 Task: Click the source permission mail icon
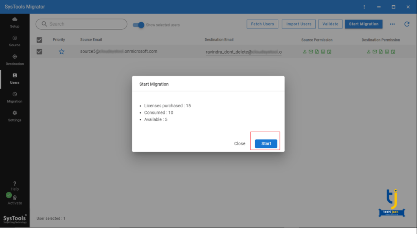point(311,52)
